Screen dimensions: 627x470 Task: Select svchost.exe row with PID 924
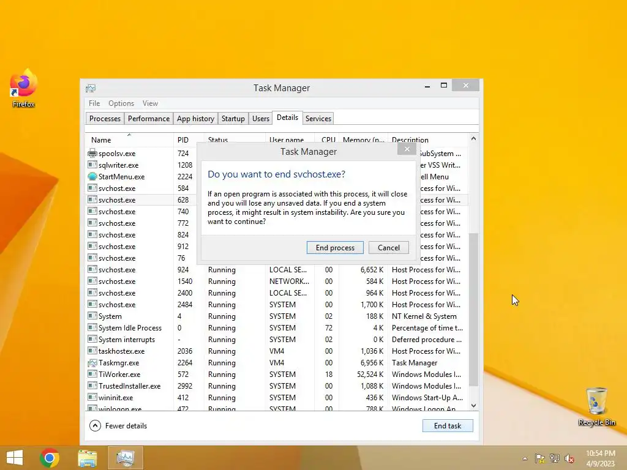[277, 270]
